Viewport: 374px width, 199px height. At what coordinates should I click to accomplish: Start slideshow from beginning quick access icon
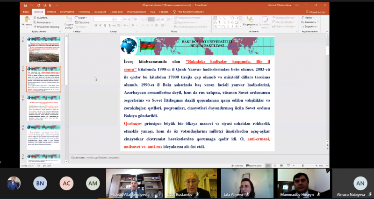pyautogui.click(x=45, y=5)
